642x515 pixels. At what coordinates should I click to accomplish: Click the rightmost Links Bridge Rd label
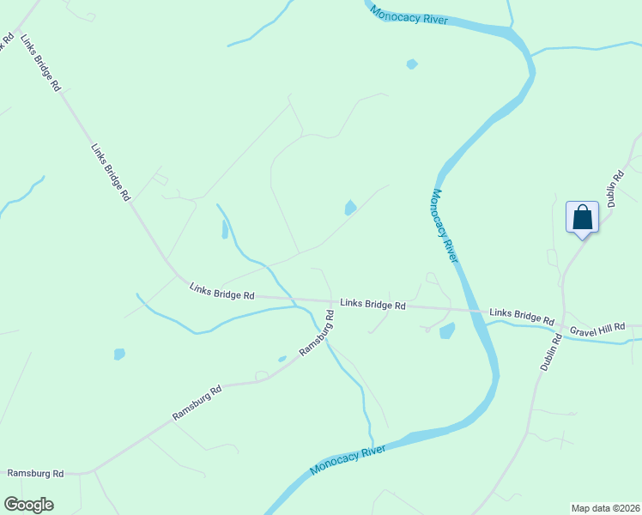[522, 317]
